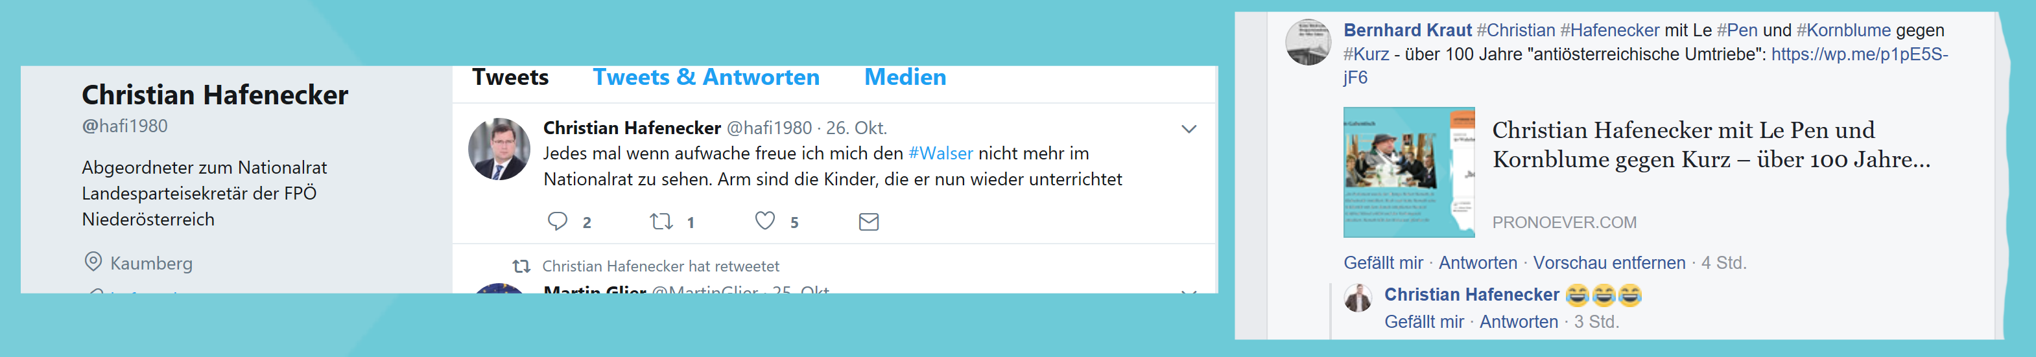Switch to the Tweets & Antworten tab
Image resolution: width=2036 pixels, height=357 pixels.
[706, 77]
